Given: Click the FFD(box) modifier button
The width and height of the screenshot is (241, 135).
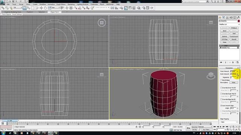Looking at the screenshot, I should pyautogui.click(x=234, y=28).
